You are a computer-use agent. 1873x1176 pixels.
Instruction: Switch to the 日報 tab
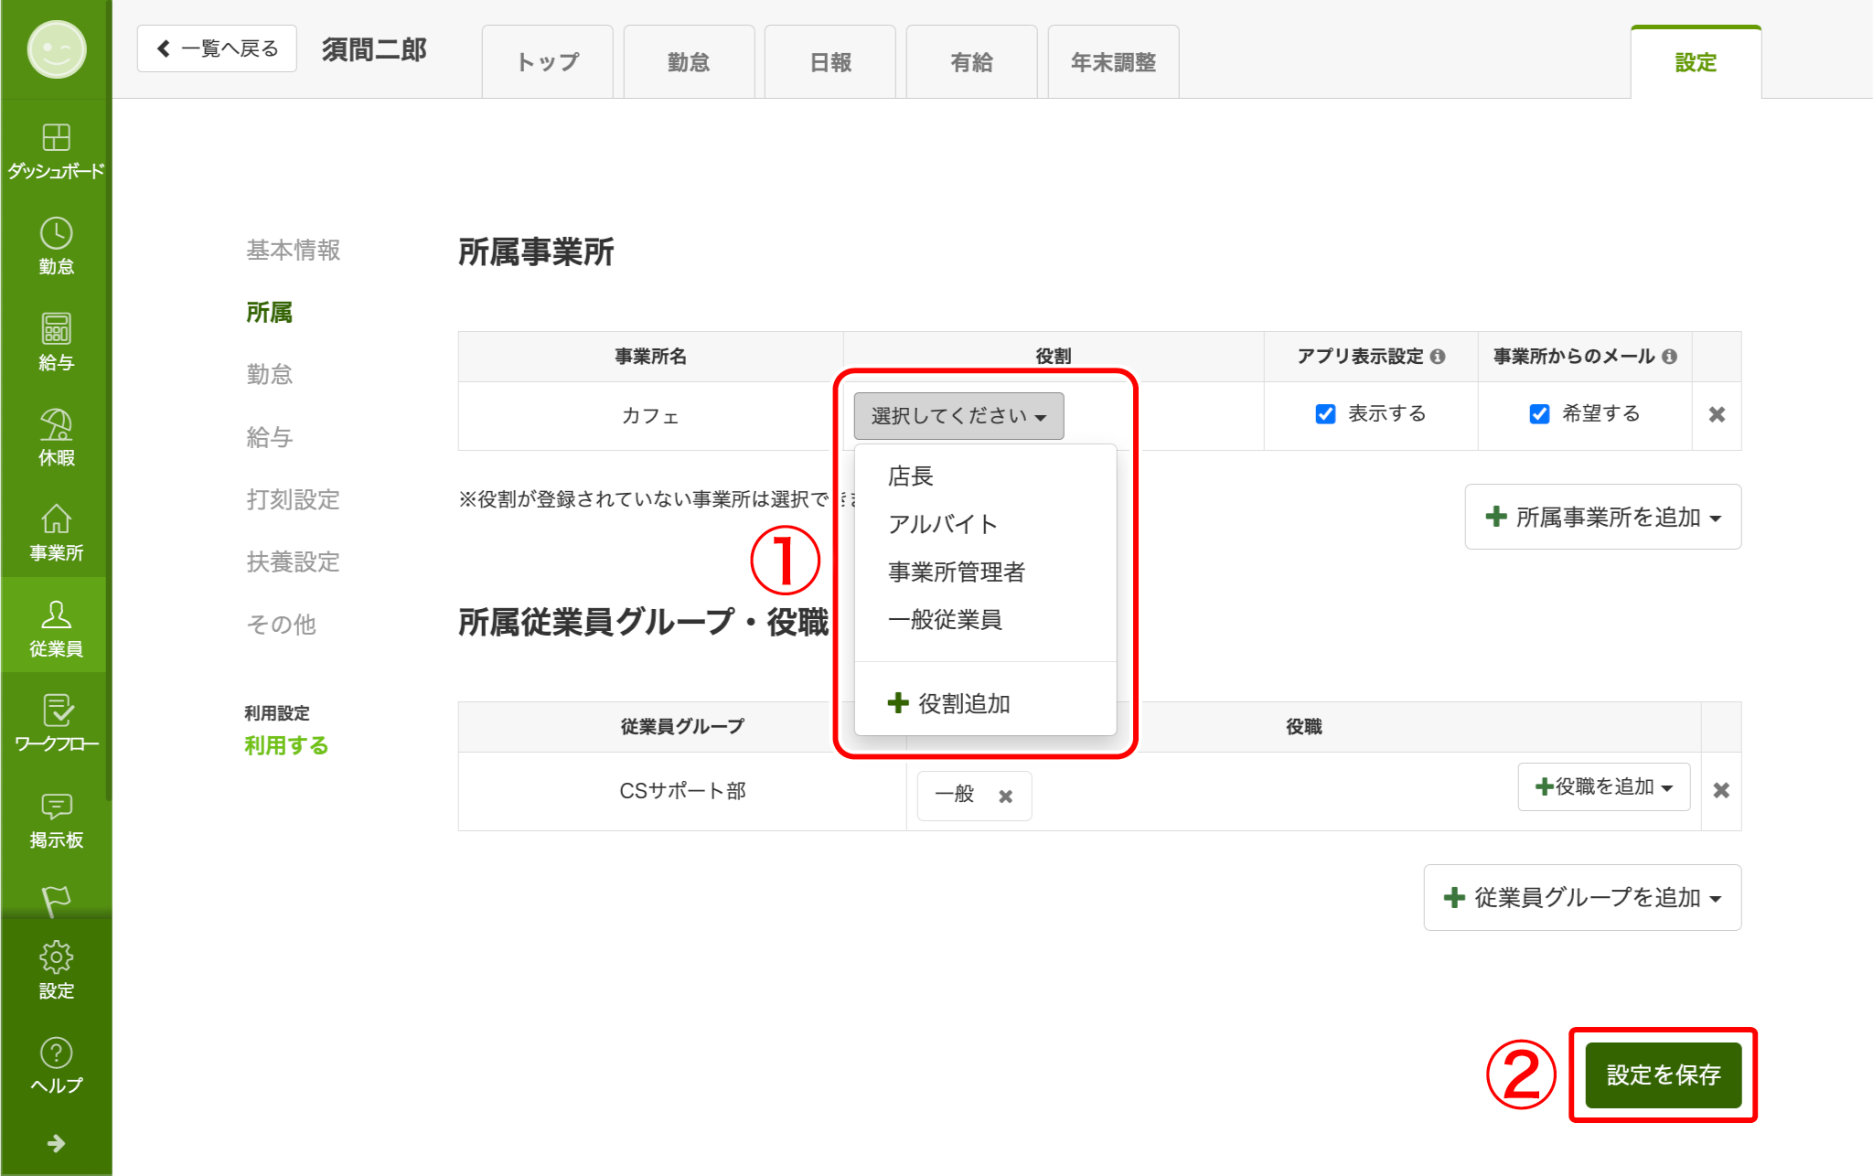tap(829, 62)
